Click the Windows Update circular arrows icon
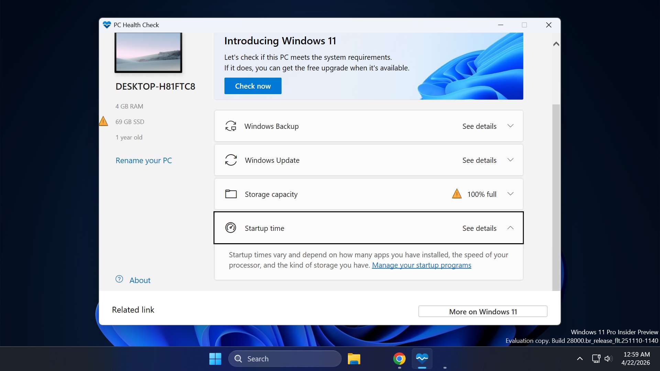 click(x=231, y=160)
